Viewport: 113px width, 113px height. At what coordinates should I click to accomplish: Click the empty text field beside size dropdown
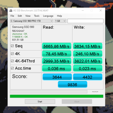click(x=85, y=21)
